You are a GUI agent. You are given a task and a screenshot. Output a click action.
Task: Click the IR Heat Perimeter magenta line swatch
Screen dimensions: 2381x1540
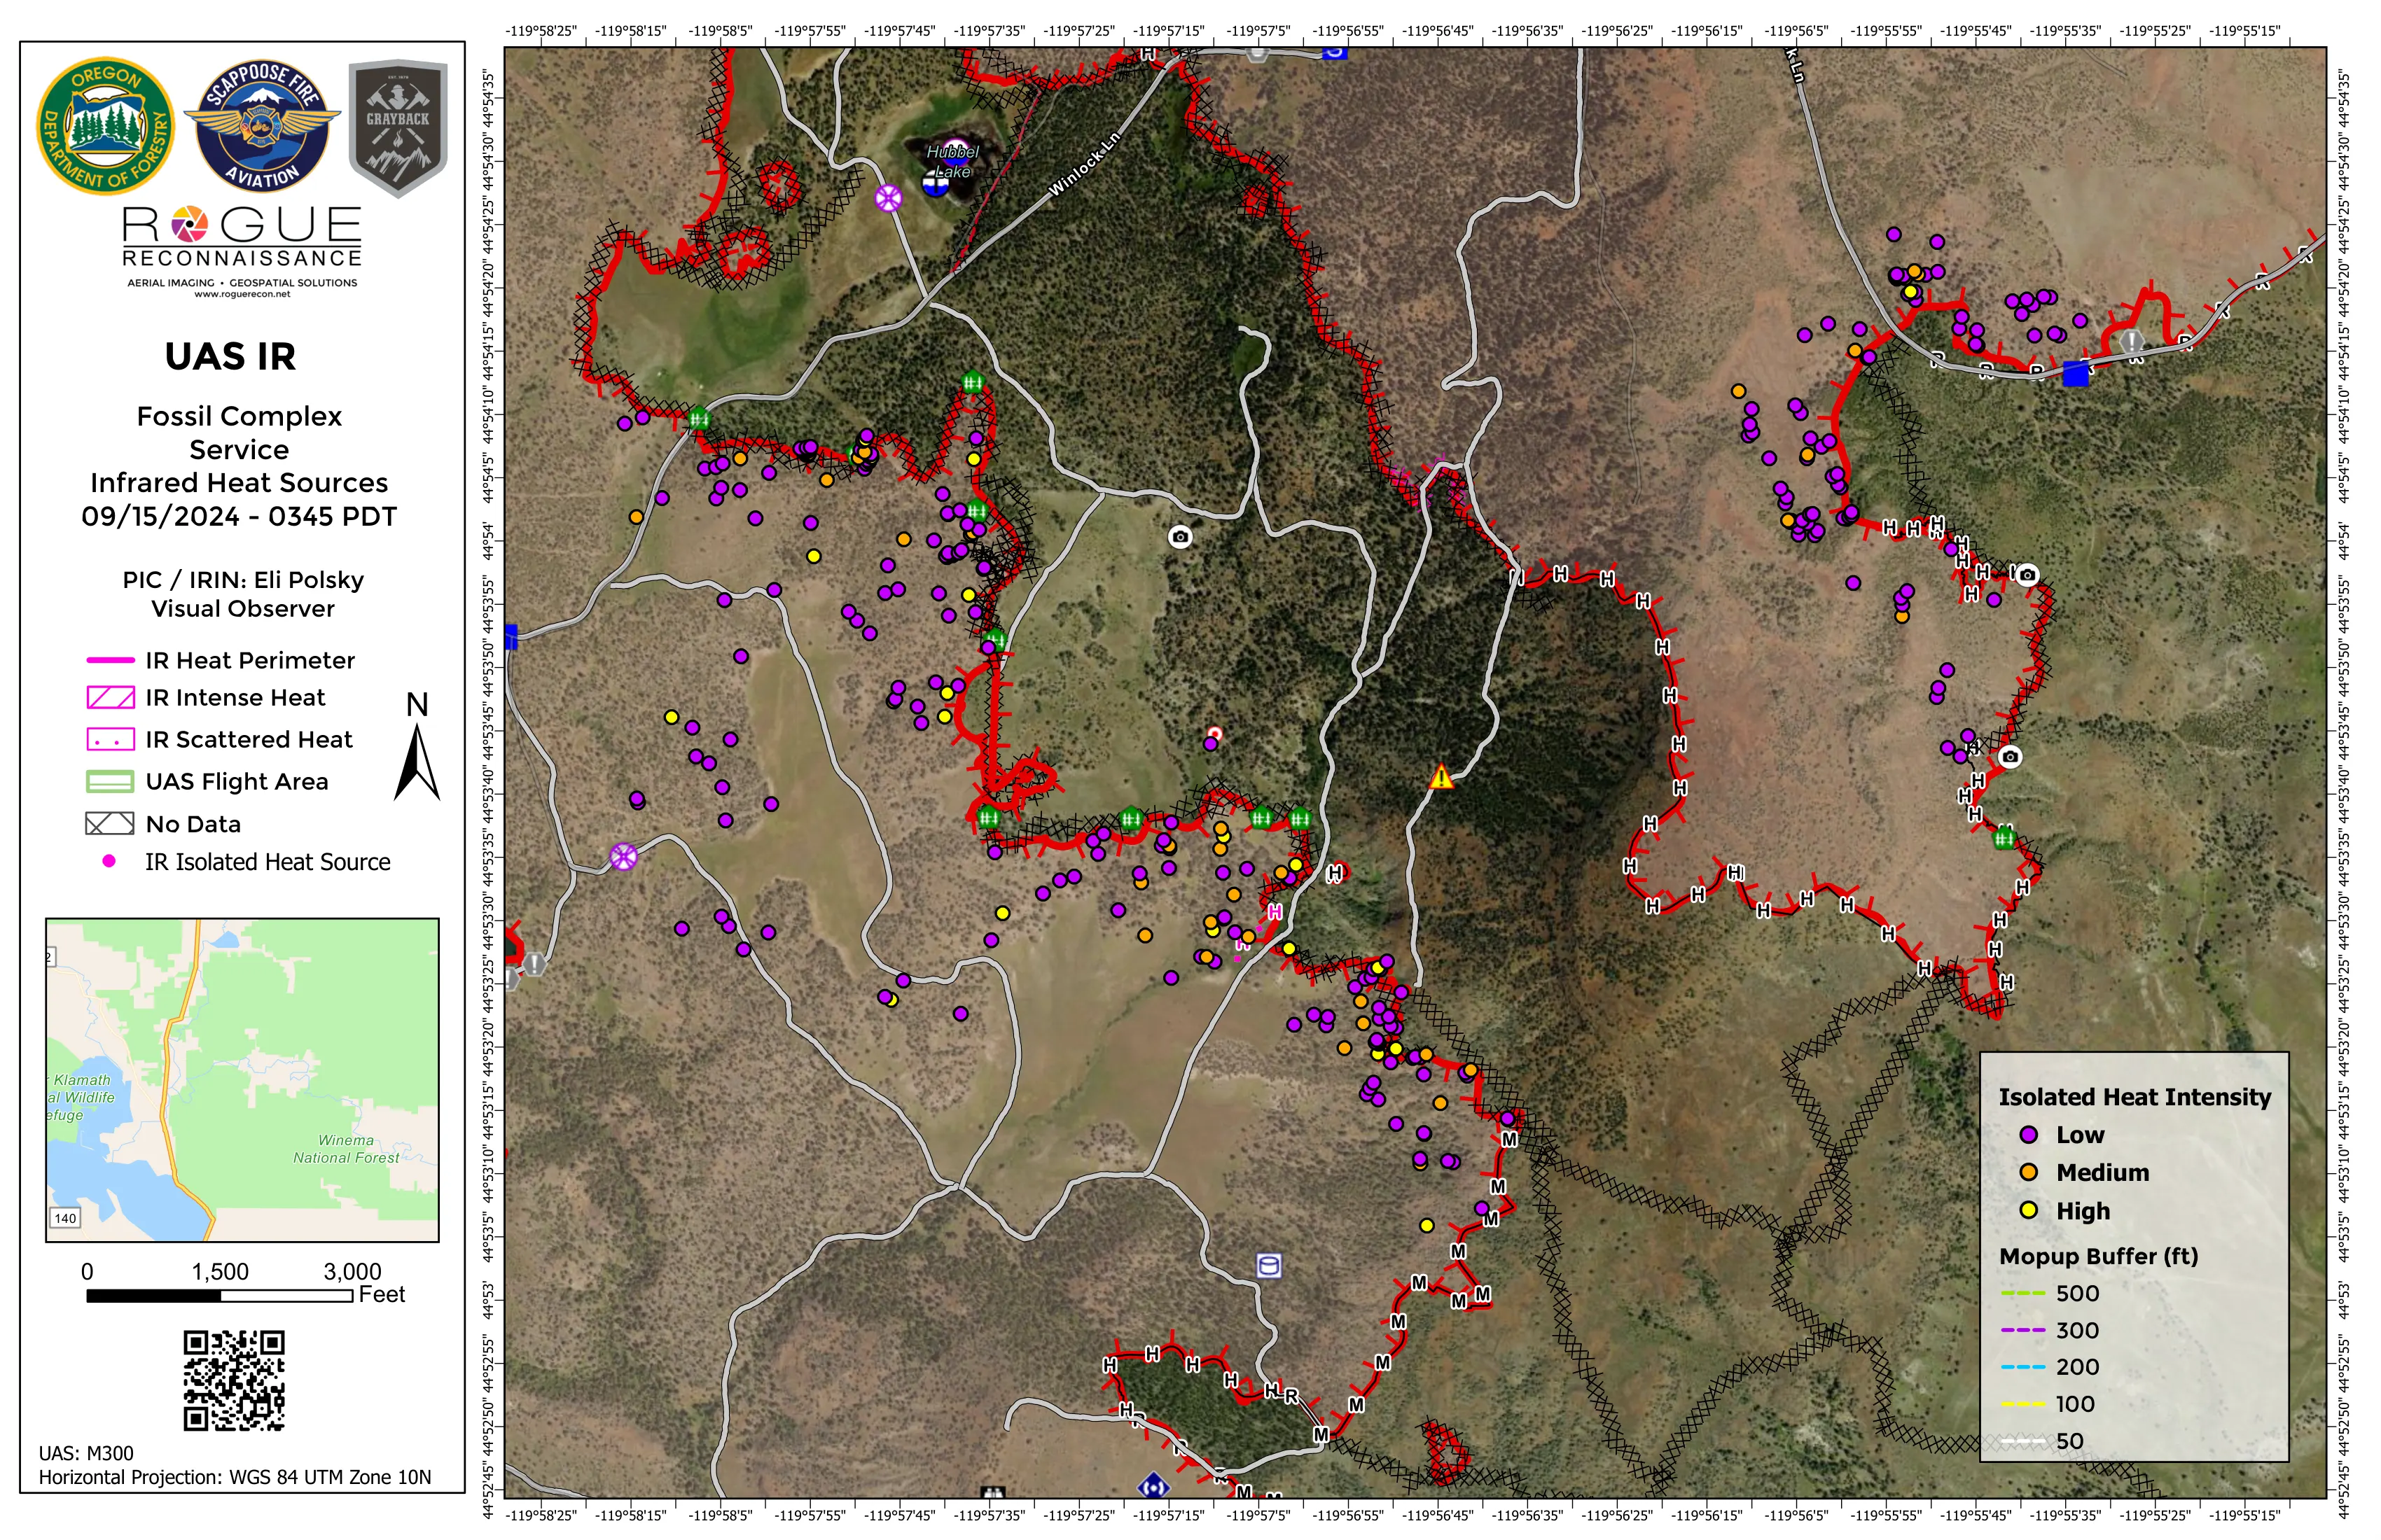(110, 660)
